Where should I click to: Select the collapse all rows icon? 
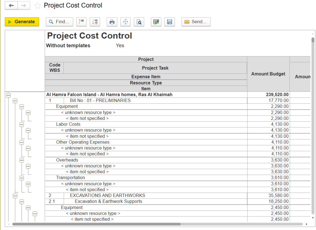tap(81, 22)
